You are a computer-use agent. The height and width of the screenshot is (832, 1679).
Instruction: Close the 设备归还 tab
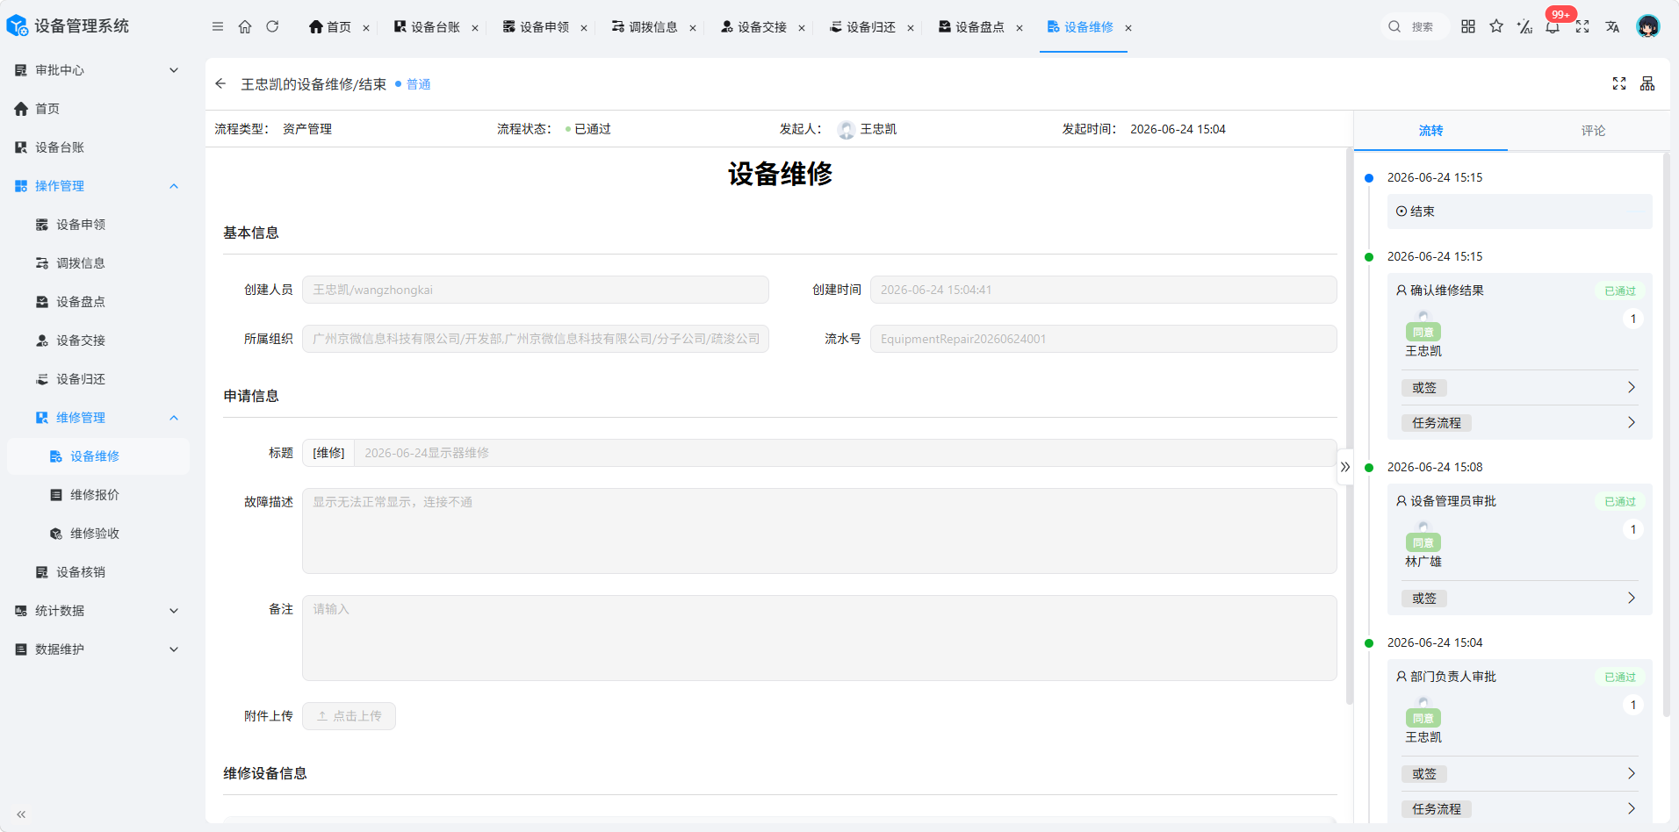point(911,28)
